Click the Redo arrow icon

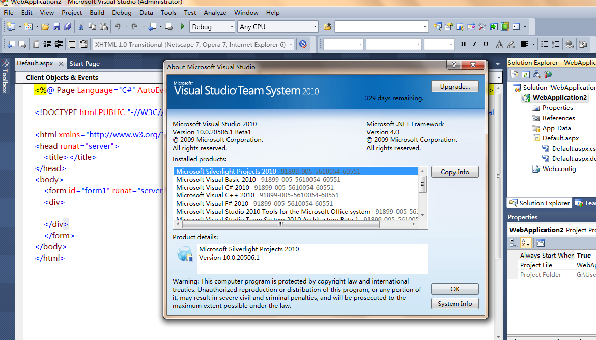click(x=134, y=26)
